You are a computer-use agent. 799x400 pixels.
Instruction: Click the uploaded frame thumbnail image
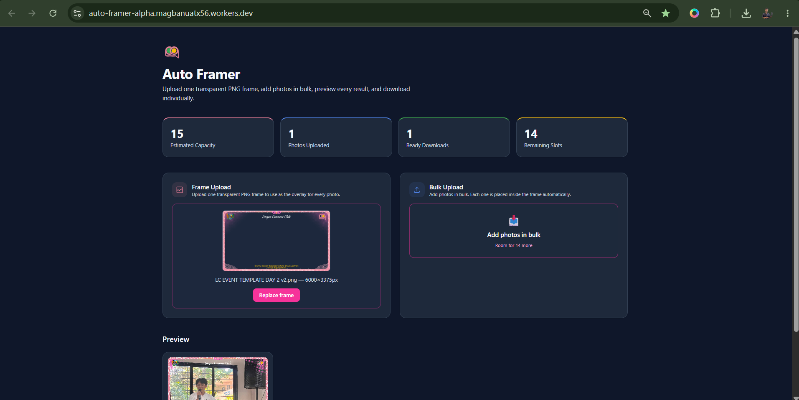(x=276, y=241)
